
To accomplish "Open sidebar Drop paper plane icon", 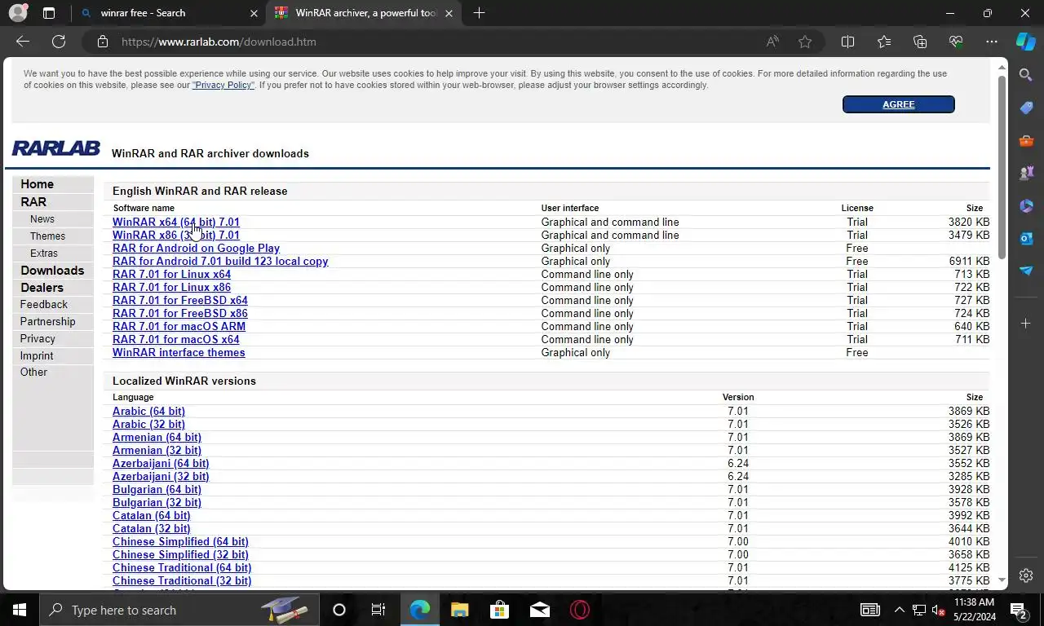I will coord(1026,271).
